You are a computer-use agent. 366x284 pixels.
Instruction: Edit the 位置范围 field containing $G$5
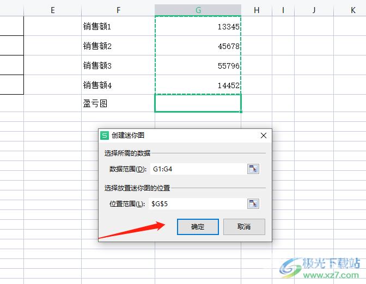pos(198,204)
